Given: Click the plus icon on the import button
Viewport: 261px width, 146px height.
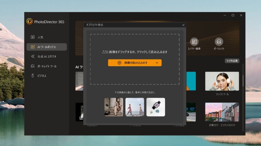Looking at the screenshot, I should (x=119, y=63).
